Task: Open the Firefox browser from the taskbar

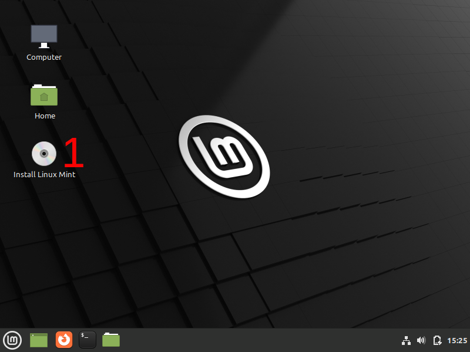Action: [63, 340]
